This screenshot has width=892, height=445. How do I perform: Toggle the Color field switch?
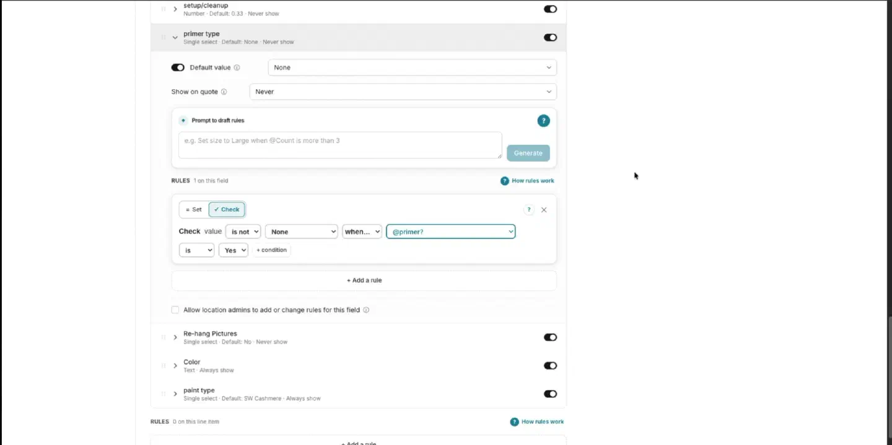(550, 366)
